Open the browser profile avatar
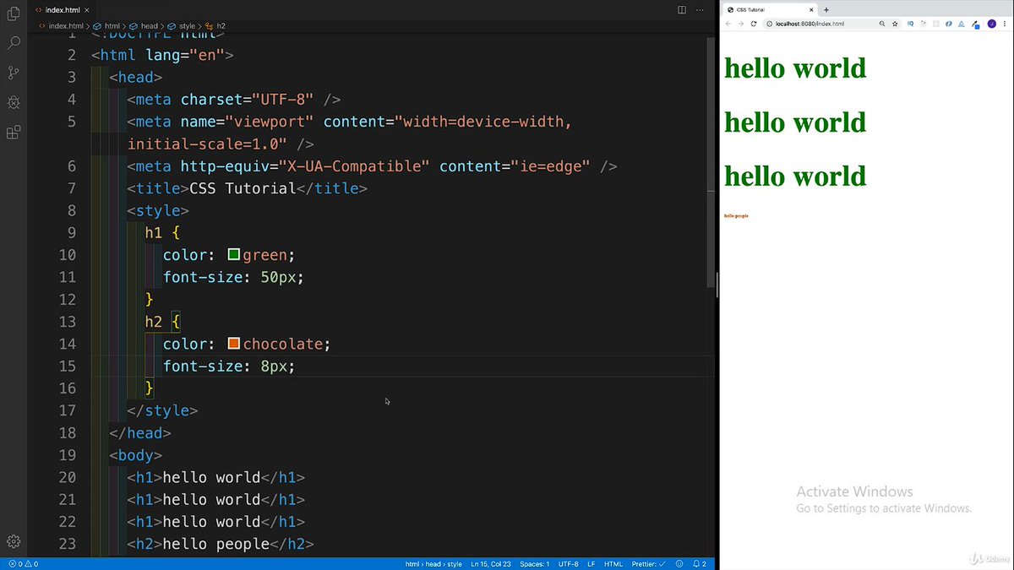The width and height of the screenshot is (1014, 570). pos(991,24)
